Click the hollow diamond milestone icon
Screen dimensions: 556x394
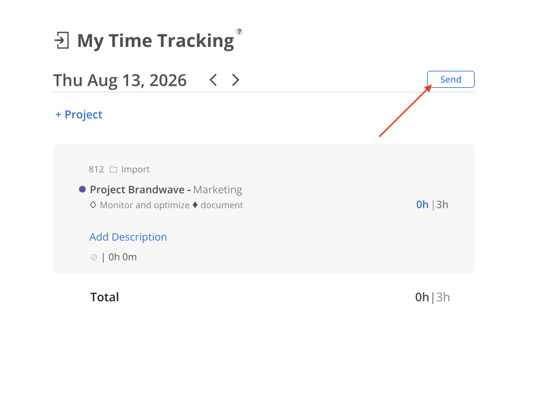coord(93,205)
